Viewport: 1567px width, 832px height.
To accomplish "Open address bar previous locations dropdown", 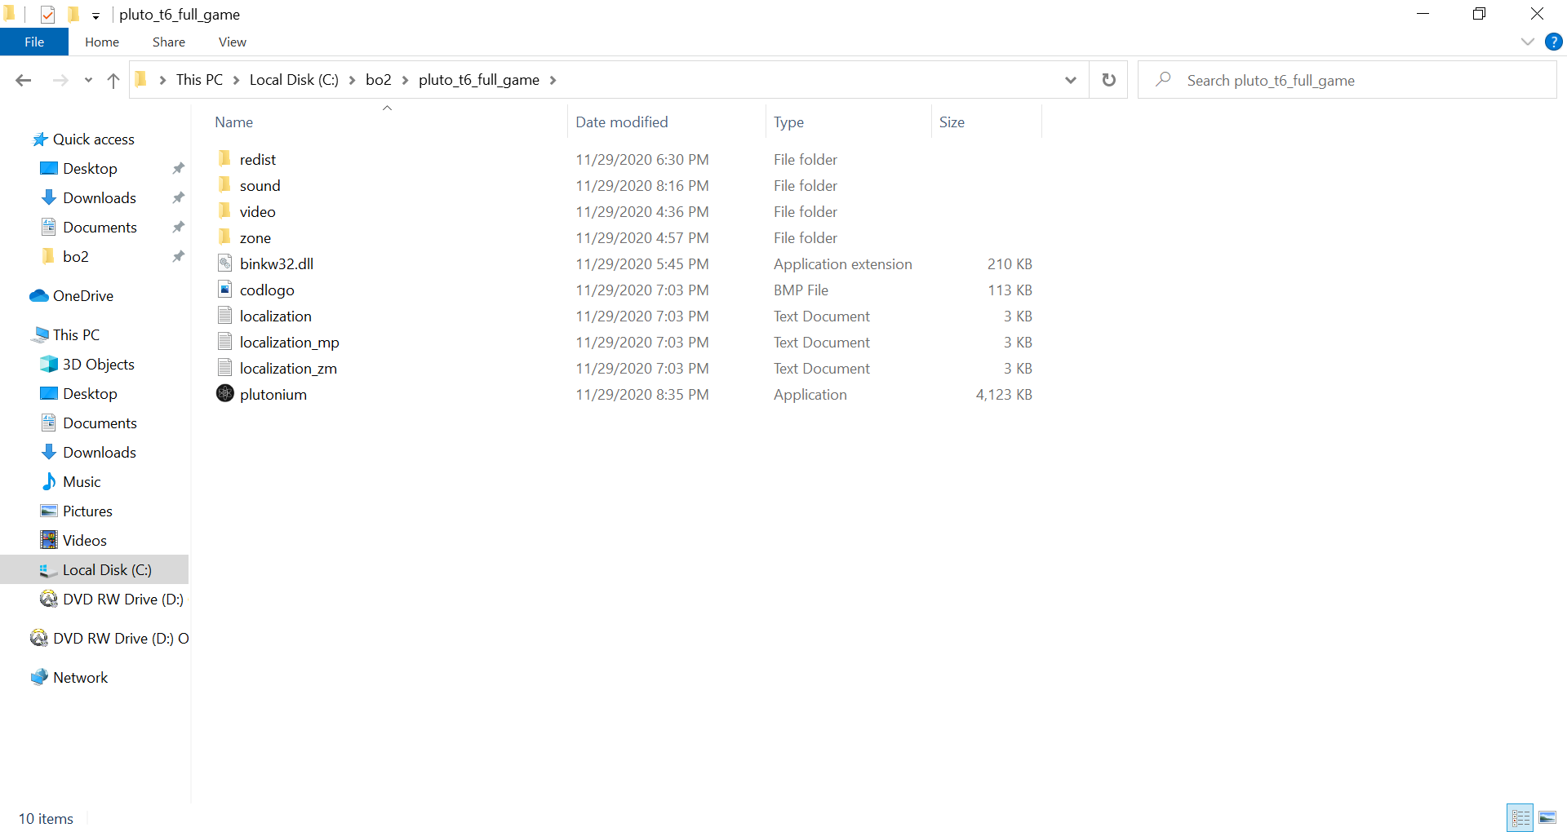I will [1071, 80].
